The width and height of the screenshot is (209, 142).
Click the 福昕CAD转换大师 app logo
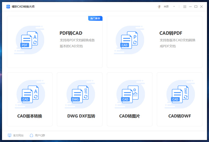(8, 7)
